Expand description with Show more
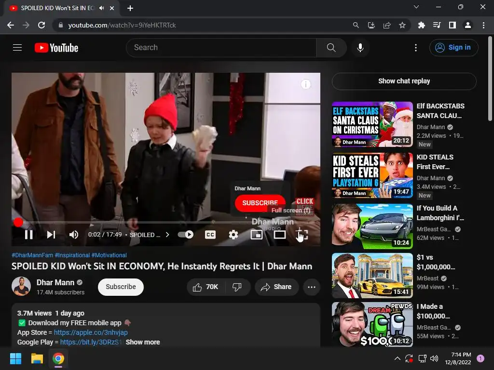 coord(143,342)
